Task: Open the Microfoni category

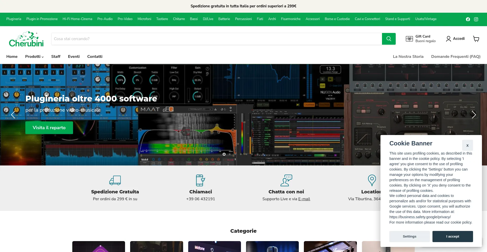Action: pos(144,19)
